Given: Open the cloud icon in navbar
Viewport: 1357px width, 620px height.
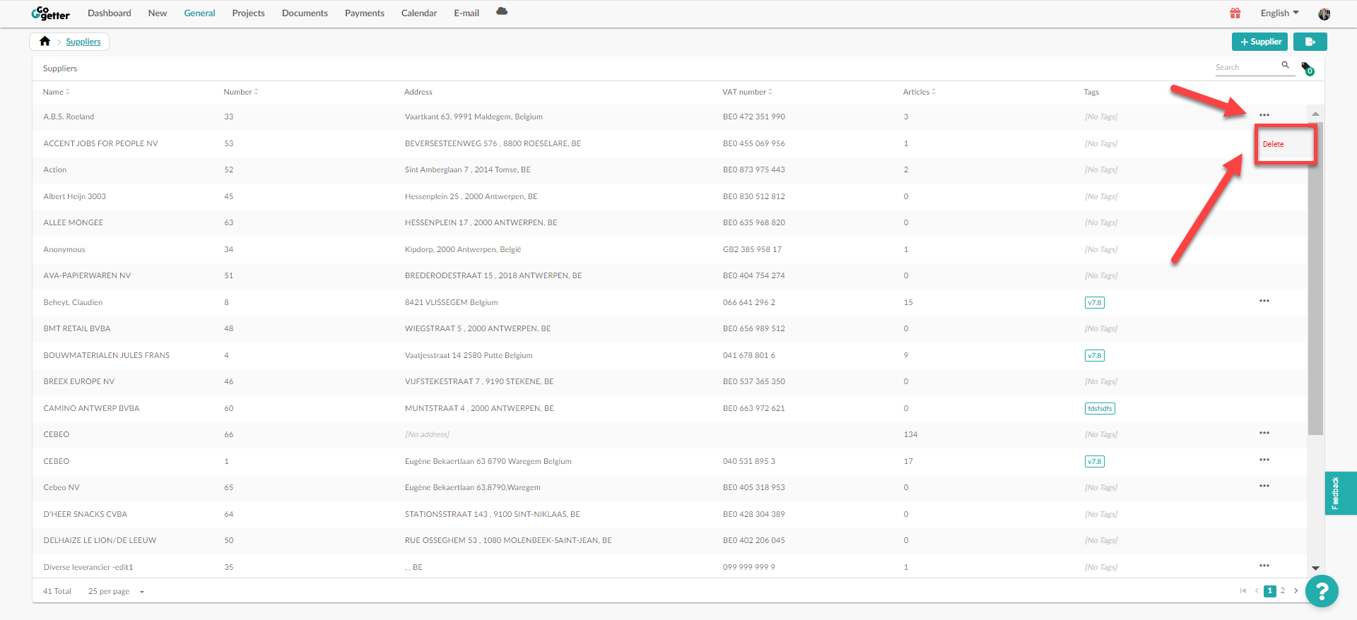Looking at the screenshot, I should click(x=502, y=11).
